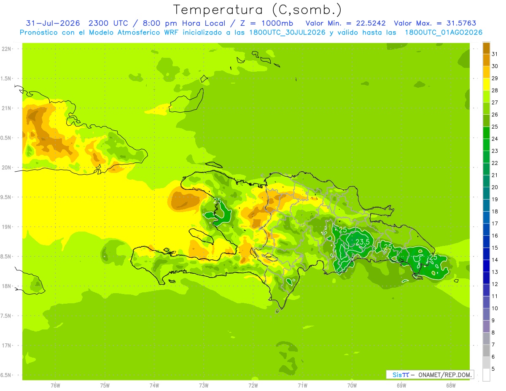
Task: Click the legend value "5"
Action: (493, 369)
